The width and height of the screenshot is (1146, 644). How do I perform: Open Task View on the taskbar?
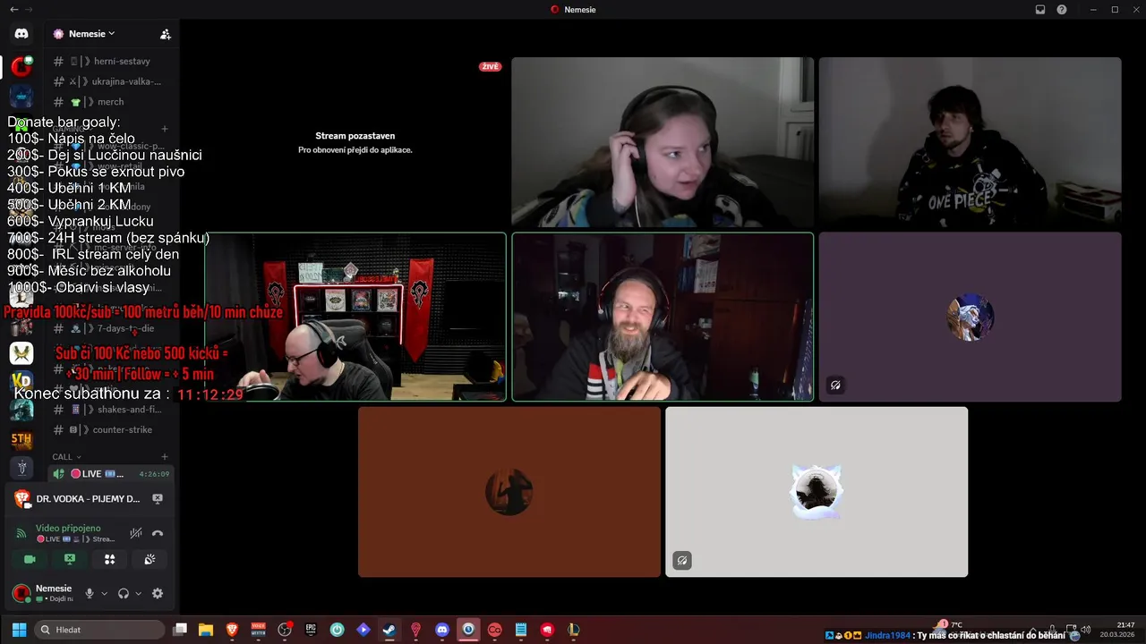click(180, 630)
